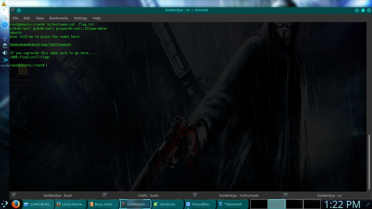This screenshot has width=372, height=209.
Task: Click the yellow warning triangle icon
Action: pyautogui.click(x=4, y=3)
